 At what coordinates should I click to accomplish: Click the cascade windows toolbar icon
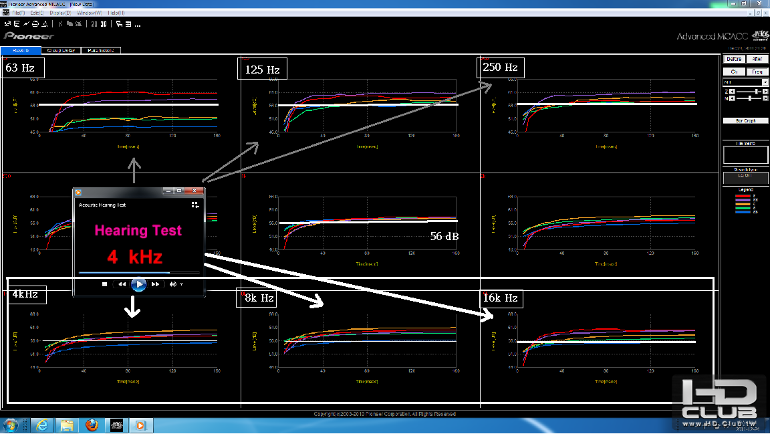(x=120, y=24)
